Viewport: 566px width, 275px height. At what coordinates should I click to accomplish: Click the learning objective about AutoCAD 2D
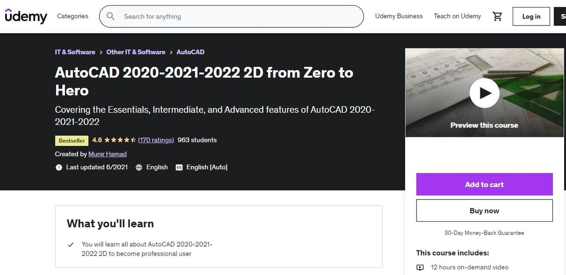147,249
